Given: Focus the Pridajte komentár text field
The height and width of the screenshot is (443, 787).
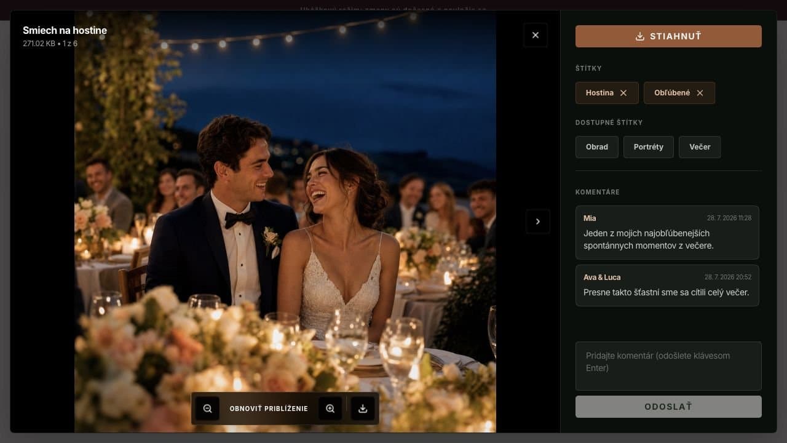Looking at the screenshot, I should (x=668, y=366).
